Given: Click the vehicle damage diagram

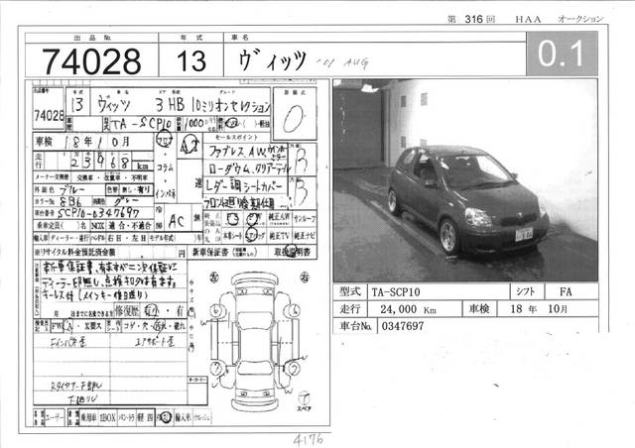Looking at the screenshot, I should [x=254, y=341].
